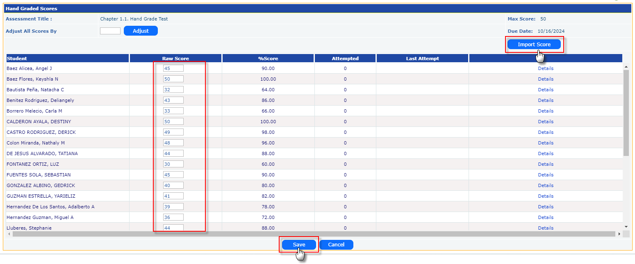Screen dimensions: 635x264
Task: Focus the Adjust All Scores By field
Action: 110,31
